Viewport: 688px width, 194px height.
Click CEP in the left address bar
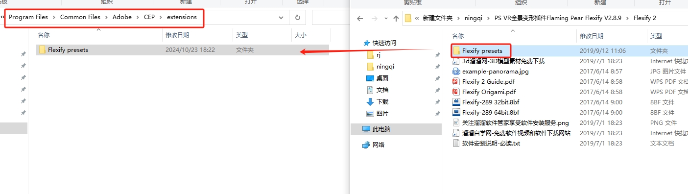[x=149, y=17]
